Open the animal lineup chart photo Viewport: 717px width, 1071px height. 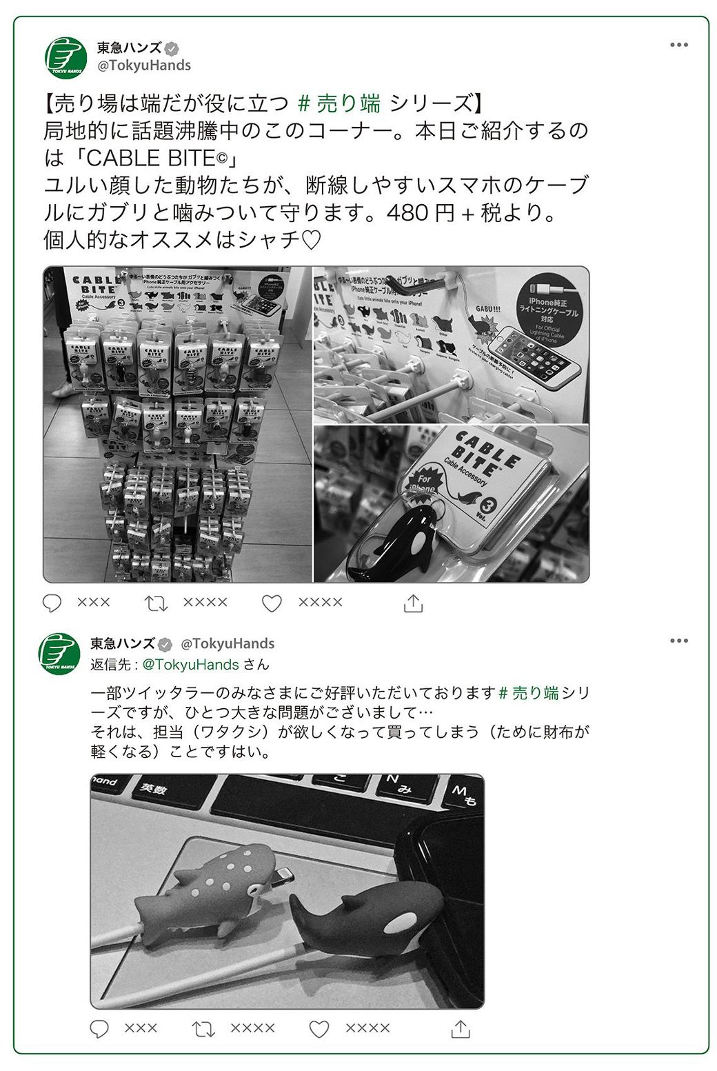pyautogui.click(x=452, y=345)
